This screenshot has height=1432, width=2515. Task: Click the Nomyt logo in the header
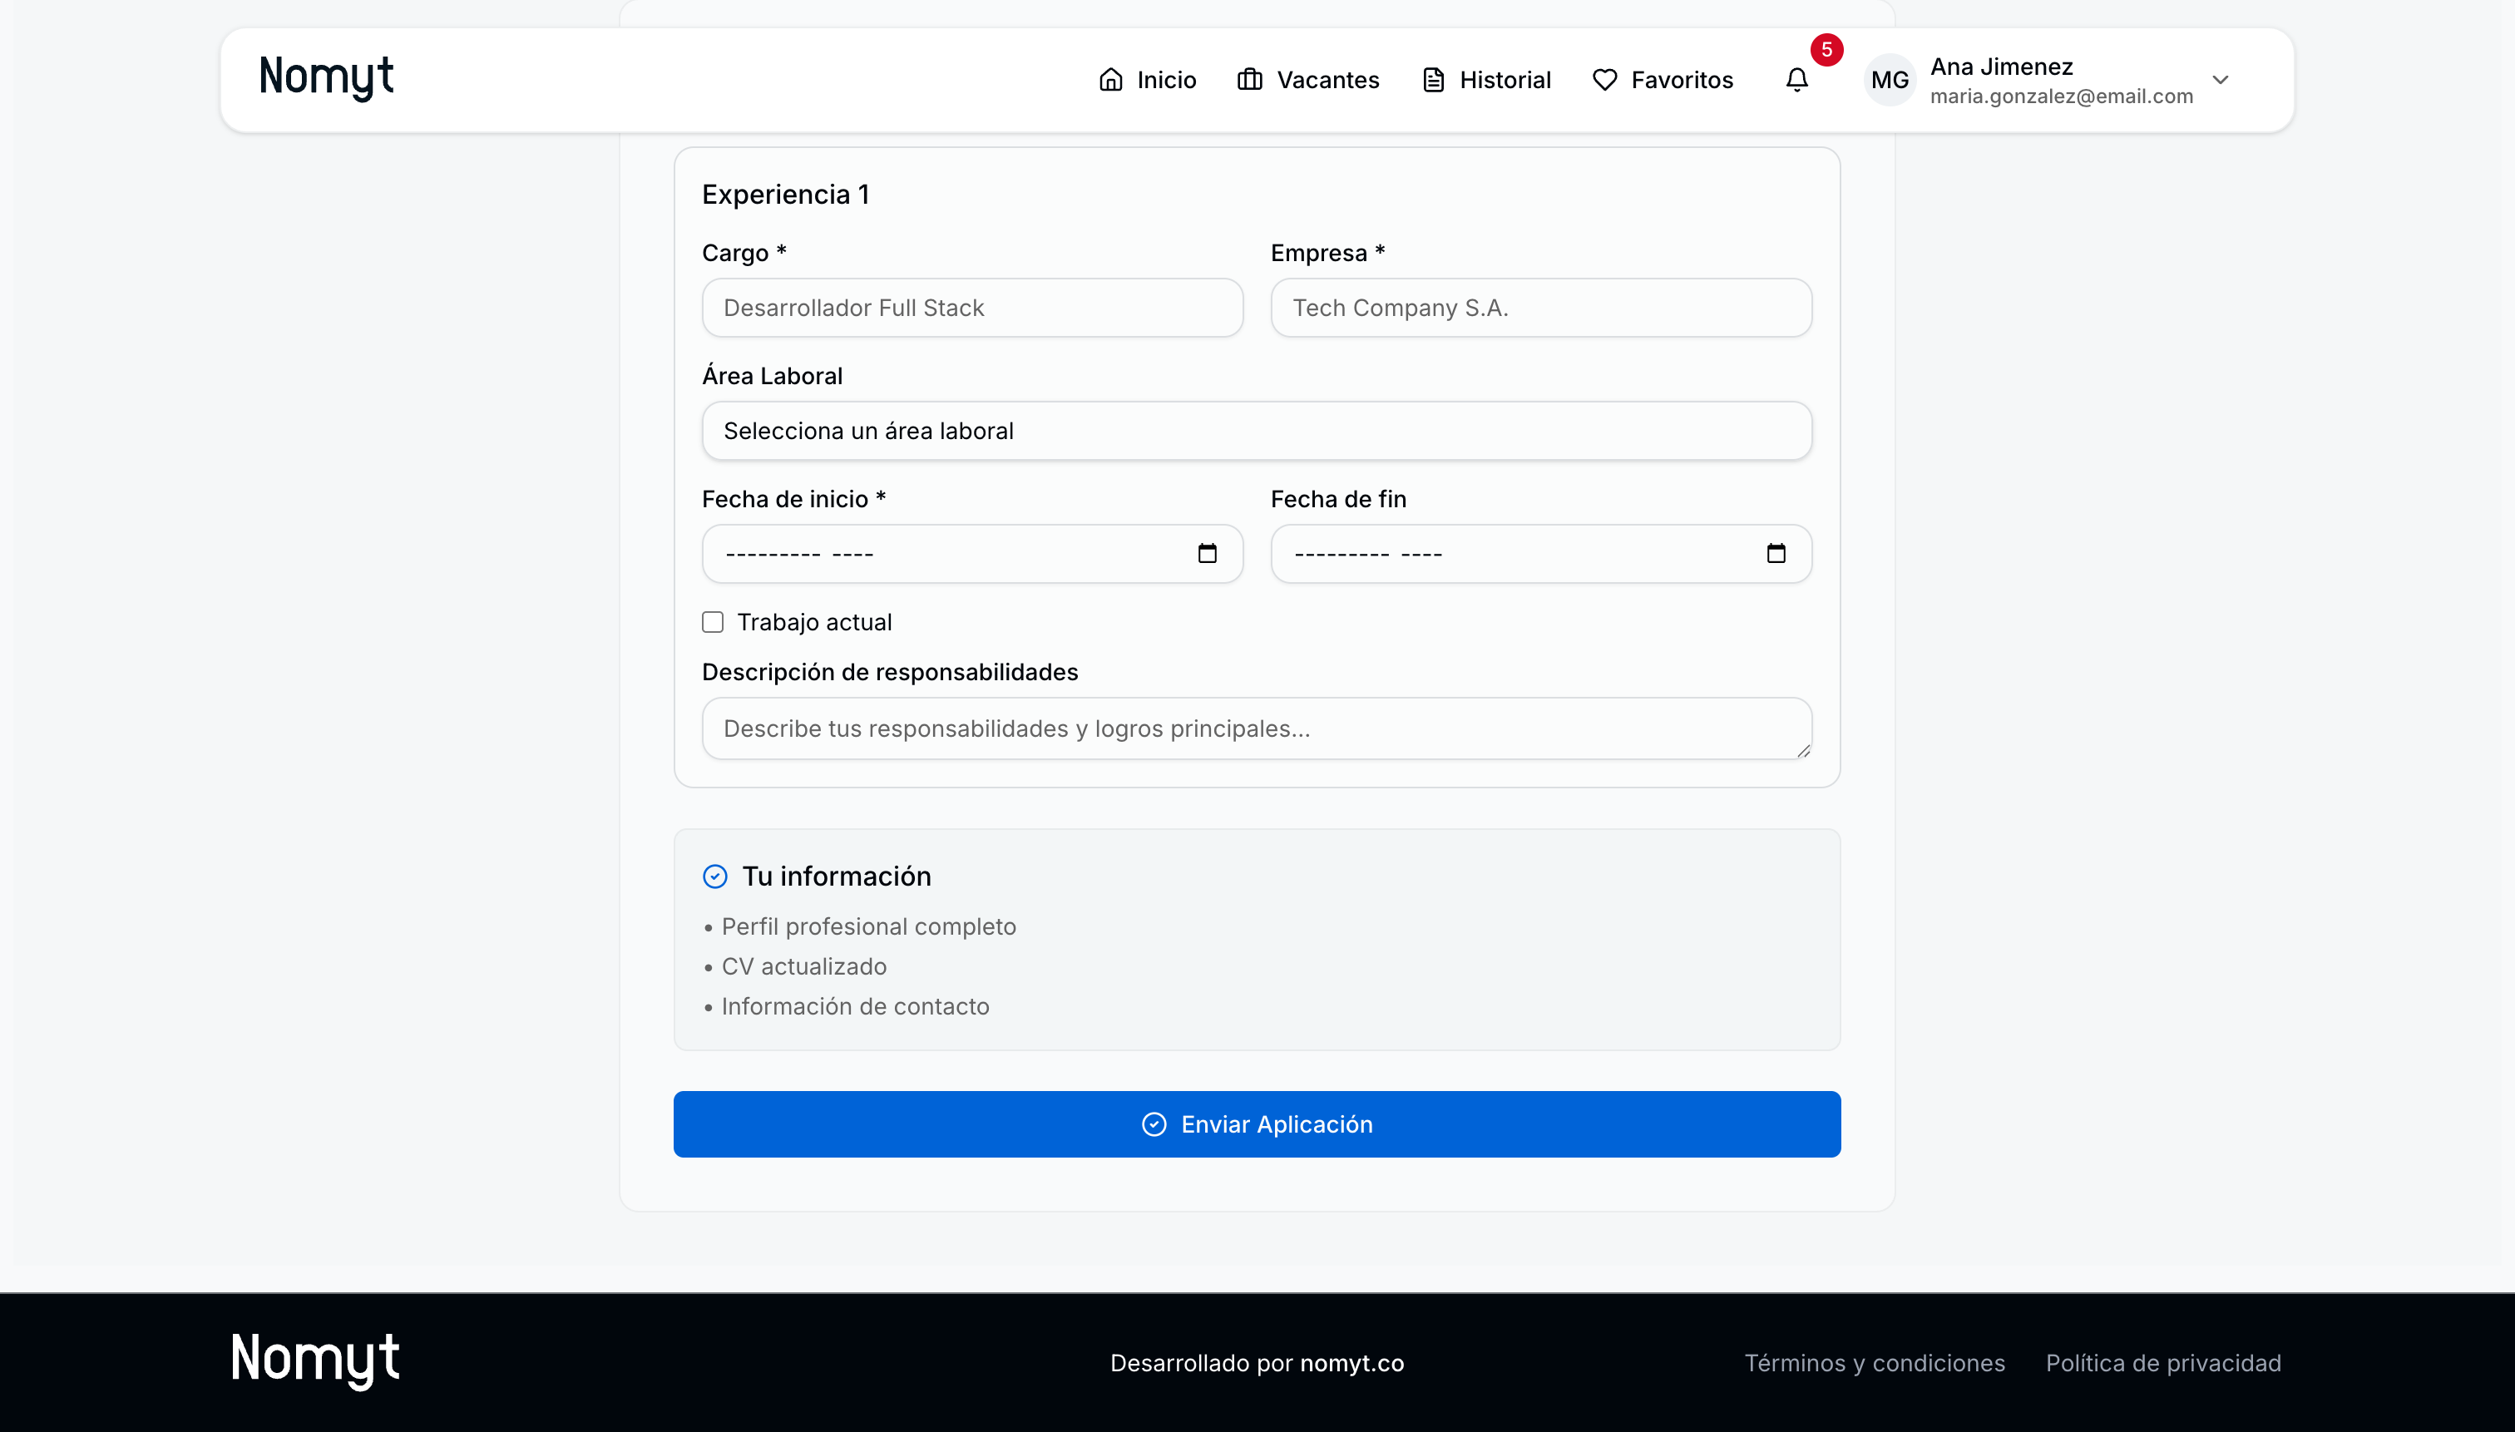point(325,77)
